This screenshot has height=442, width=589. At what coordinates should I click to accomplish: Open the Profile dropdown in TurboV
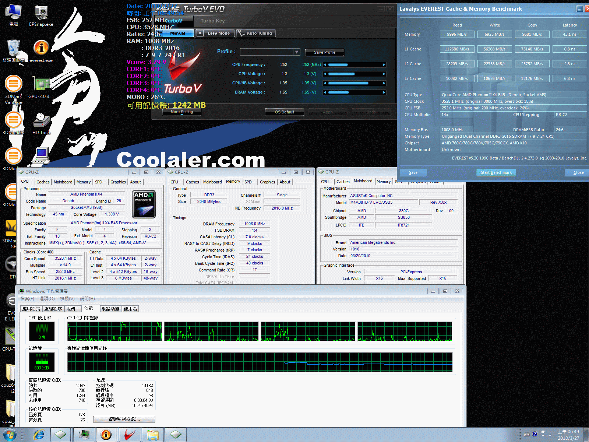[297, 52]
